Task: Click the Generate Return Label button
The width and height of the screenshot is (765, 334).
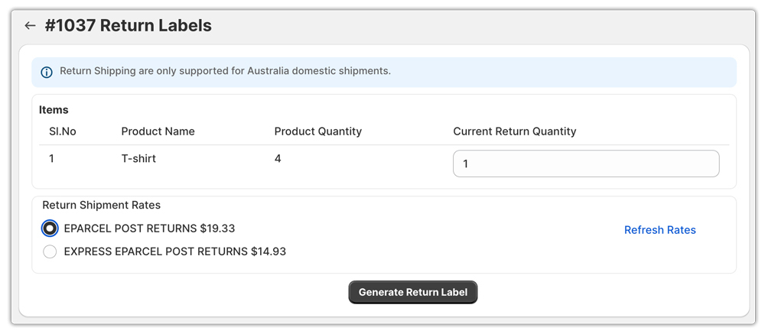Action: 413,292
